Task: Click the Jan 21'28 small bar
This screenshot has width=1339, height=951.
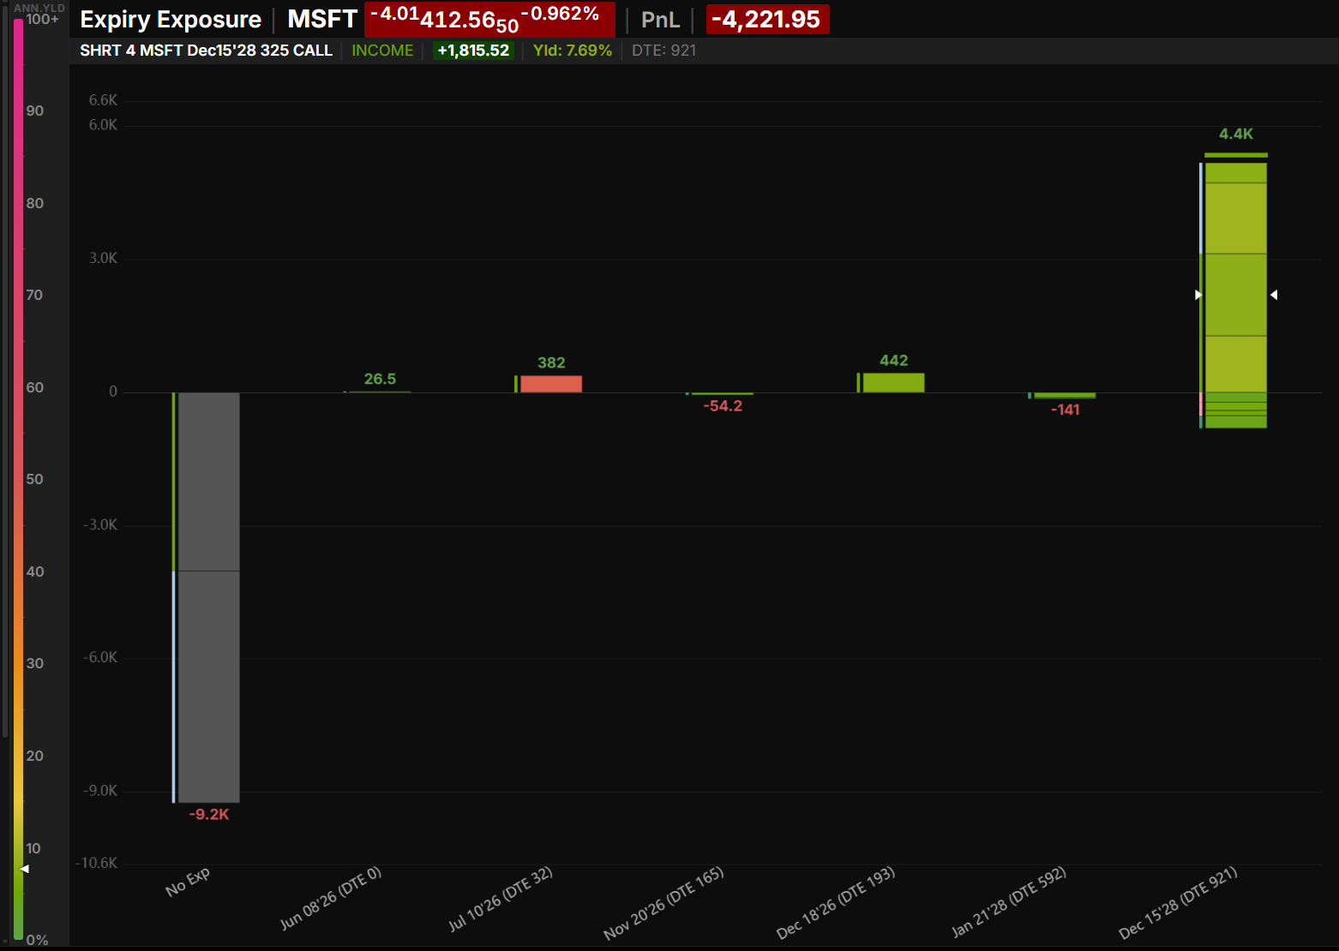Action: (1065, 395)
